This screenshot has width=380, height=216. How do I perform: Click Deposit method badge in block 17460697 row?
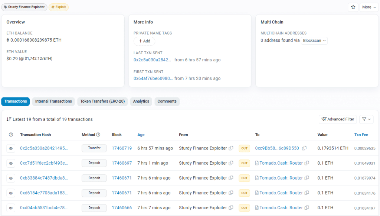pos(94,163)
